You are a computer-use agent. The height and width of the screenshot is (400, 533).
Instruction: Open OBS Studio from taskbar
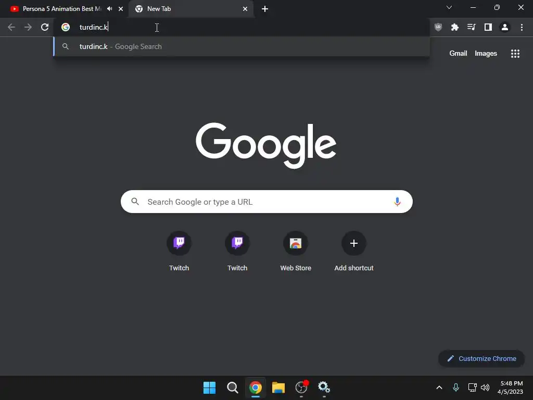pos(301,387)
